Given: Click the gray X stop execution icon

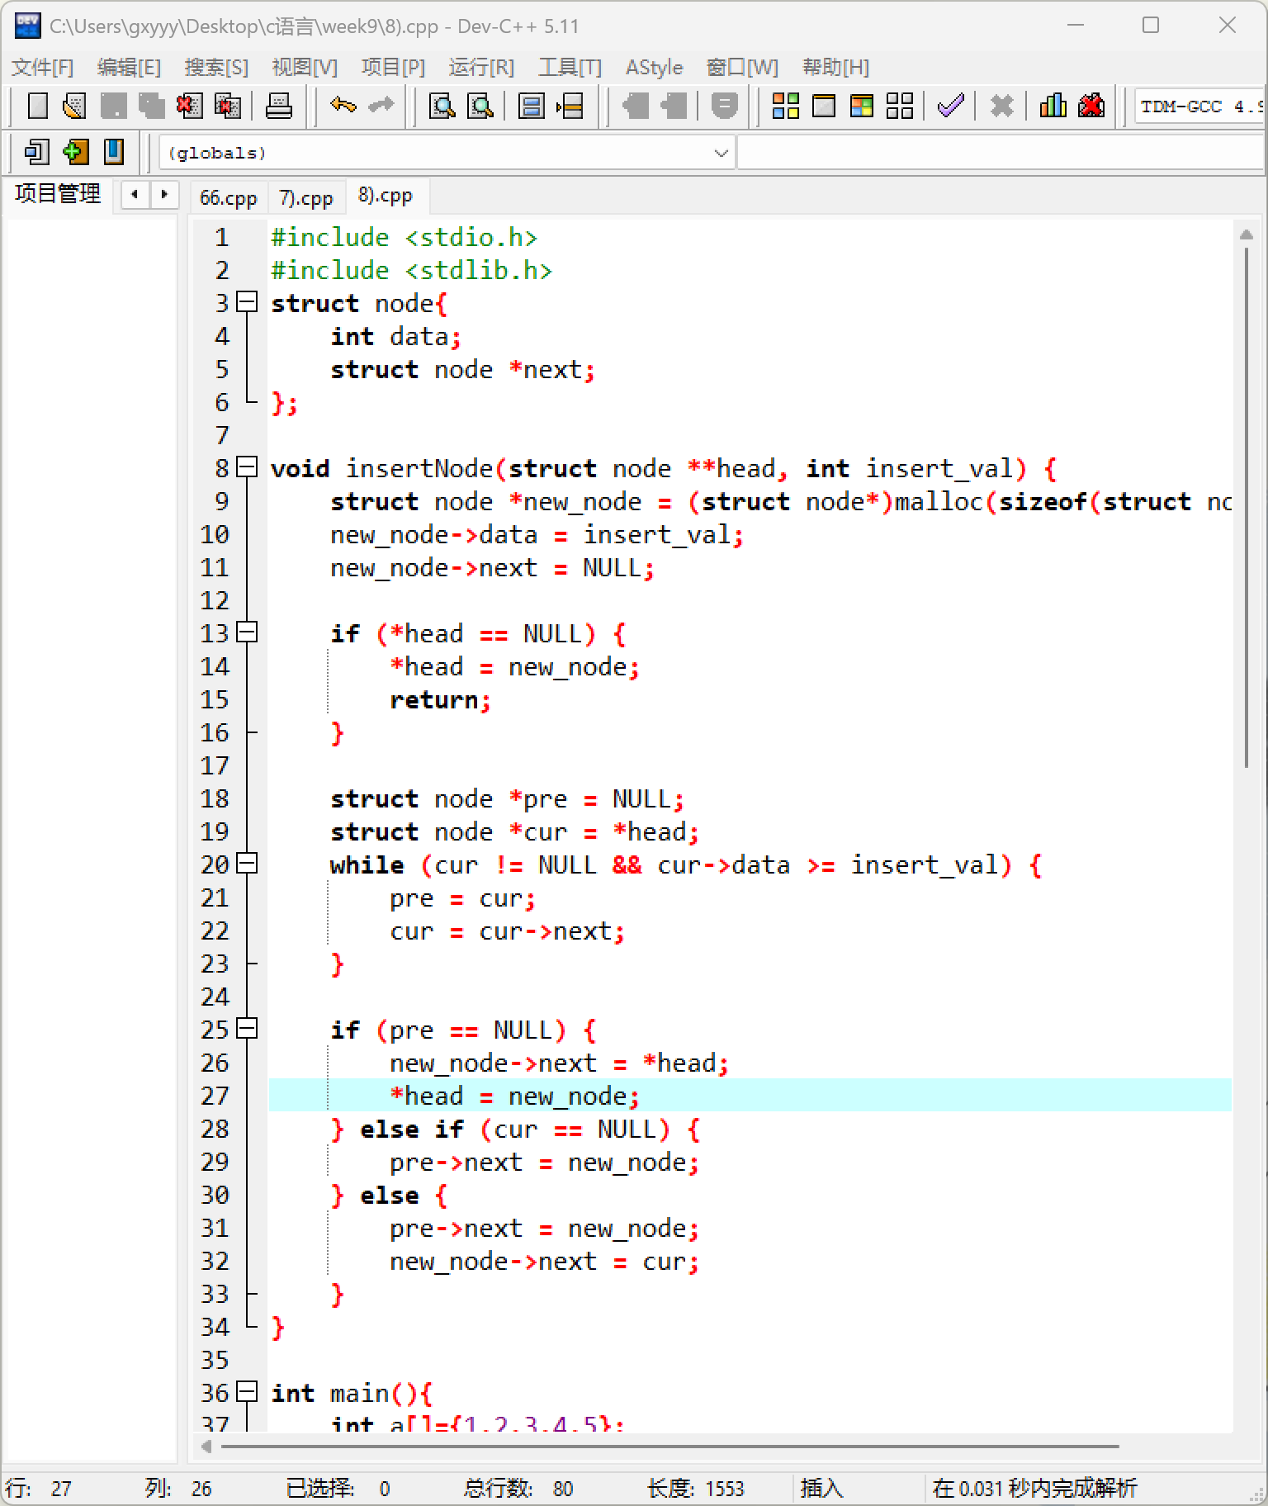Looking at the screenshot, I should point(1001,106).
